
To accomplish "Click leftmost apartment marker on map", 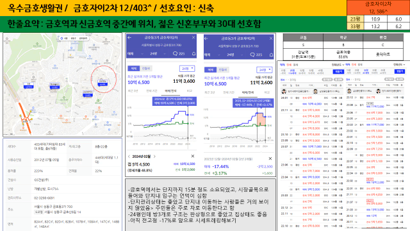I will point(28,85).
